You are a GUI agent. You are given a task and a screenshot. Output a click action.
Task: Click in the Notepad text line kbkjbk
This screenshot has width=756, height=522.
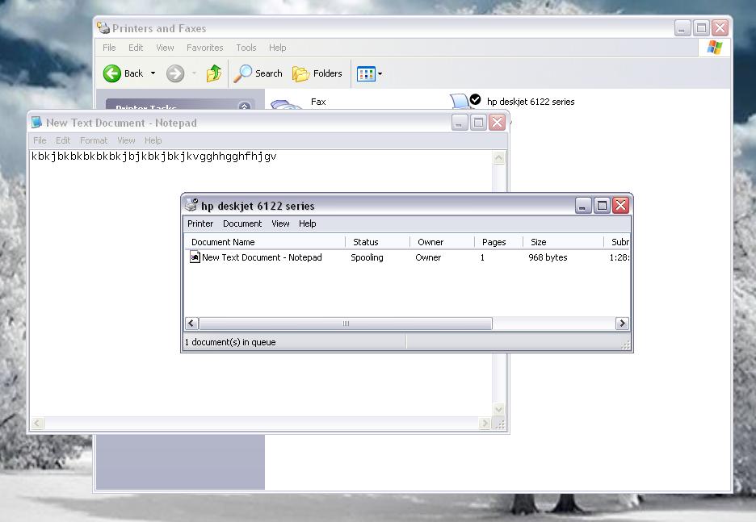coord(153,156)
